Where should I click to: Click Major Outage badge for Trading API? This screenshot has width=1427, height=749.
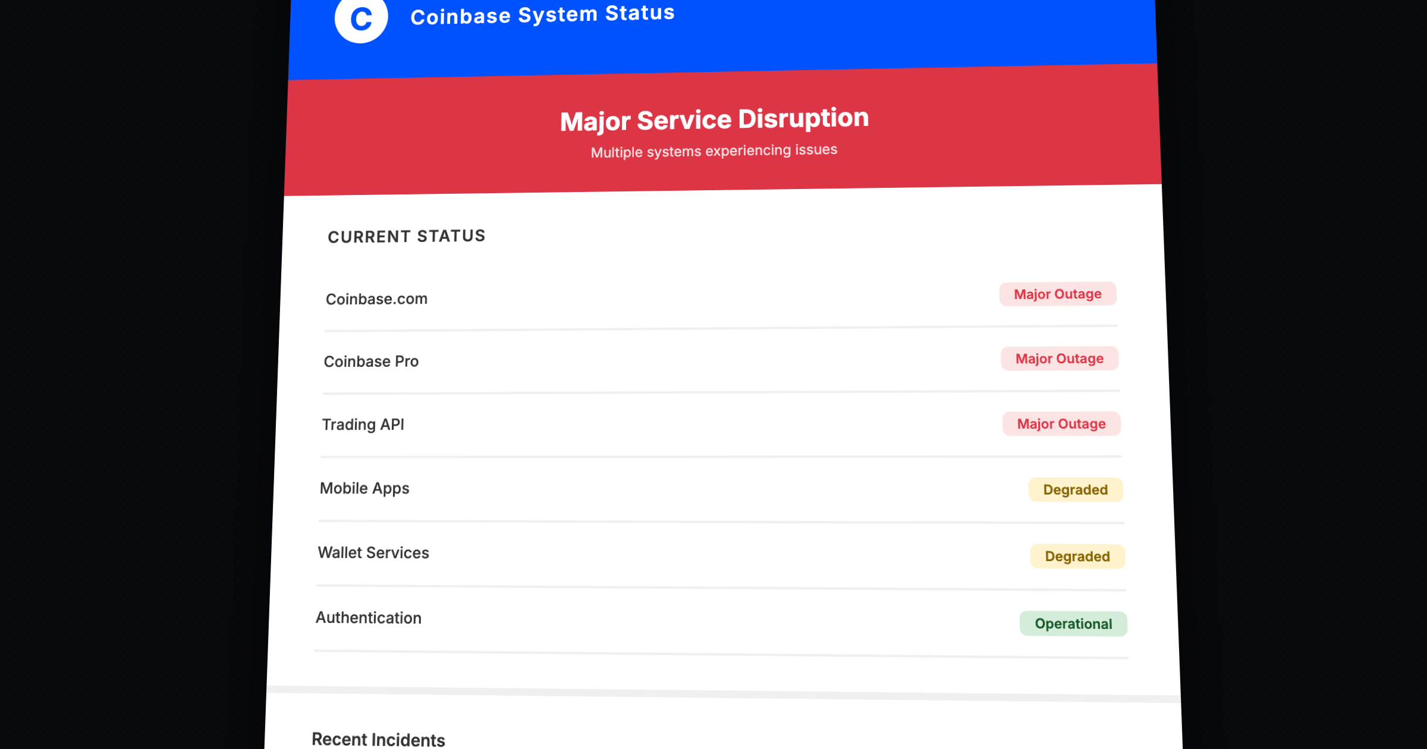pyautogui.click(x=1061, y=424)
